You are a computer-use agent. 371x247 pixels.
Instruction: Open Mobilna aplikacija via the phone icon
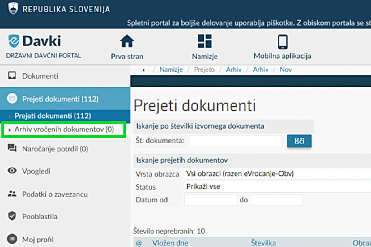[282, 40]
